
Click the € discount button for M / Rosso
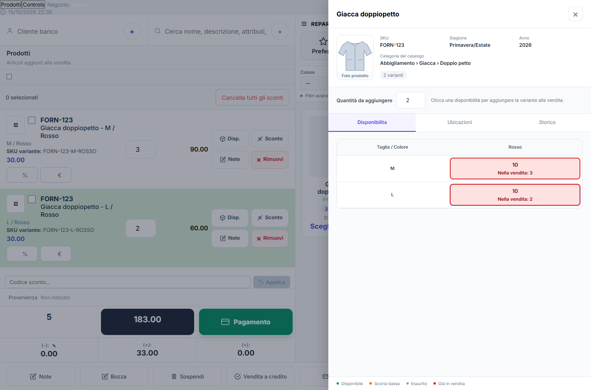coord(56,175)
